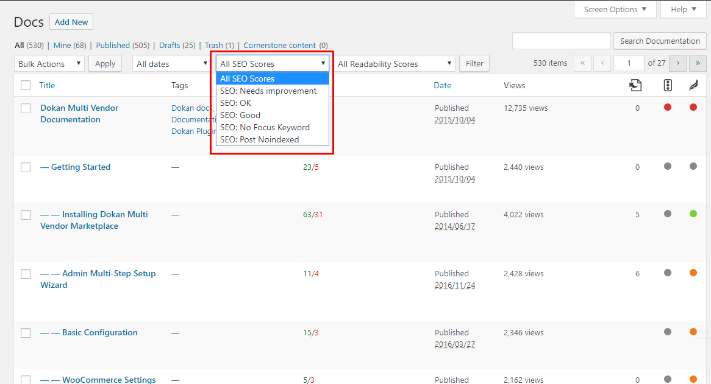Jump to the last page arrow
Screen dimensions: 711x384
[x=698, y=63]
